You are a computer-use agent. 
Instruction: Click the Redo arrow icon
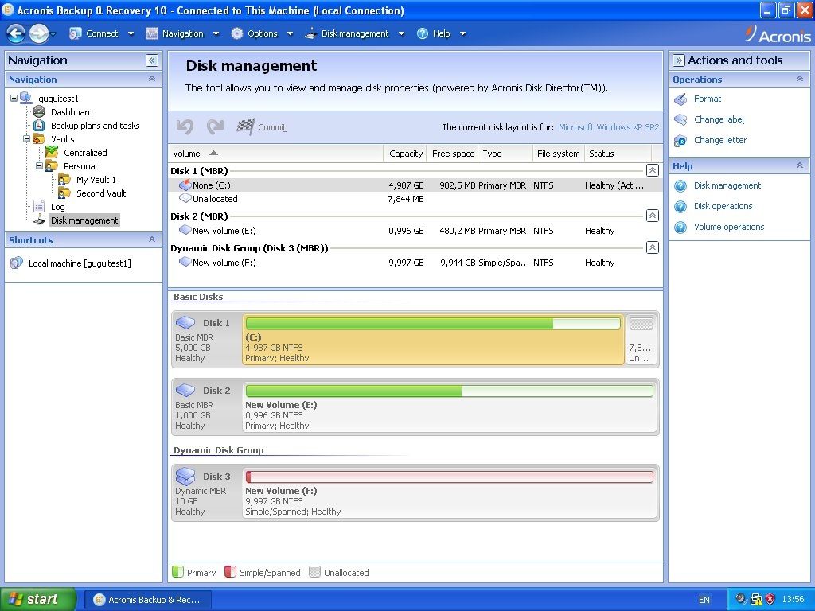pos(215,126)
